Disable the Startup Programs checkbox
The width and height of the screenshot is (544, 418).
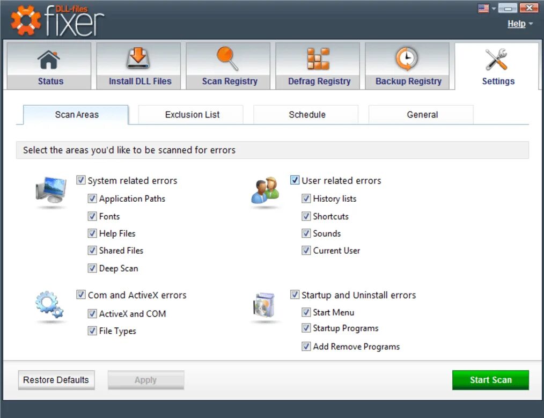coord(306,328)
